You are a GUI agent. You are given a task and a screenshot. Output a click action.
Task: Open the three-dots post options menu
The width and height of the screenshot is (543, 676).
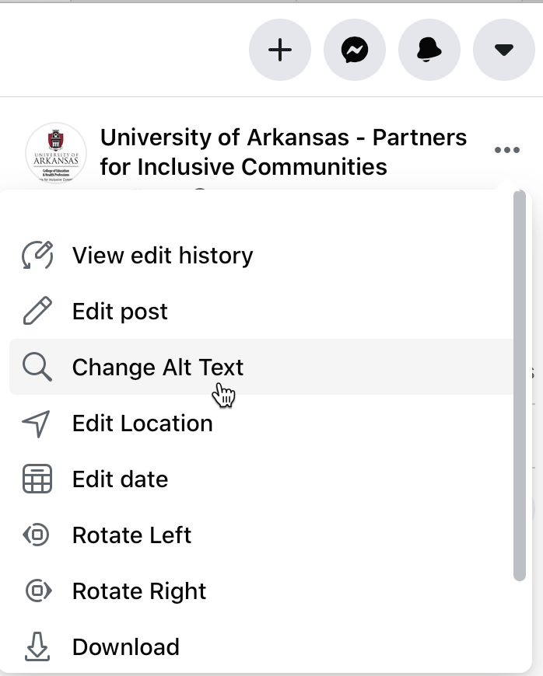507,150
